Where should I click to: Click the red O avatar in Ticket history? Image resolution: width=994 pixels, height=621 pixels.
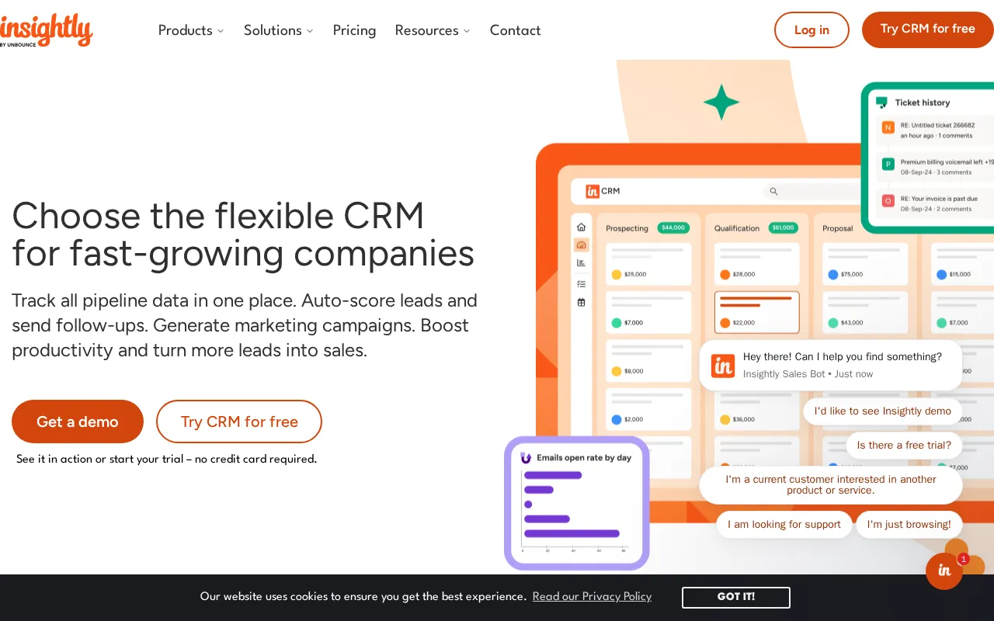[888, 200]
